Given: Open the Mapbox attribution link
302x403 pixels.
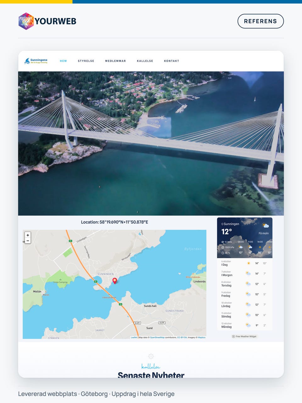Looking at the screenshot, I should [202, 338].
